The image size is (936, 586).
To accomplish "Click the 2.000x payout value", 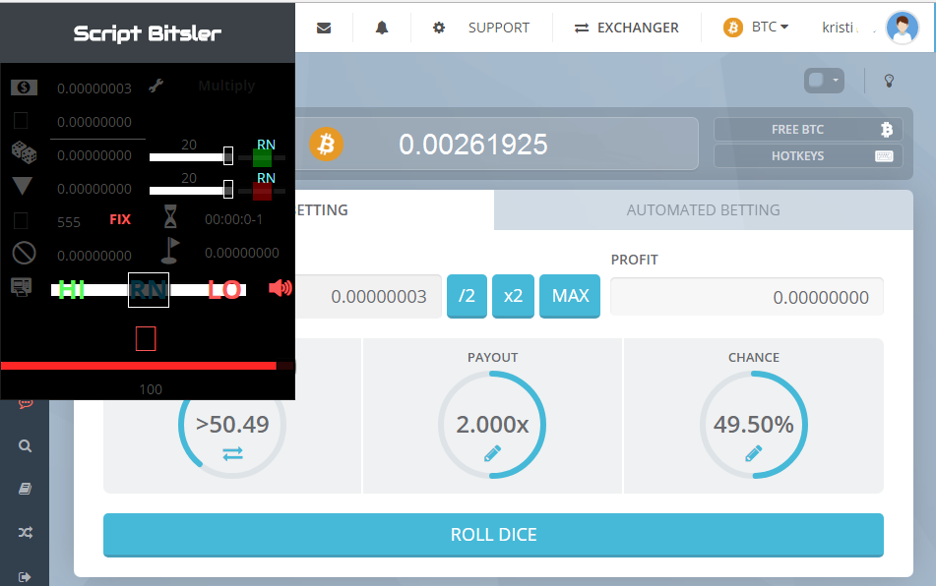I will pyautogui.click(x=492, y=425).
